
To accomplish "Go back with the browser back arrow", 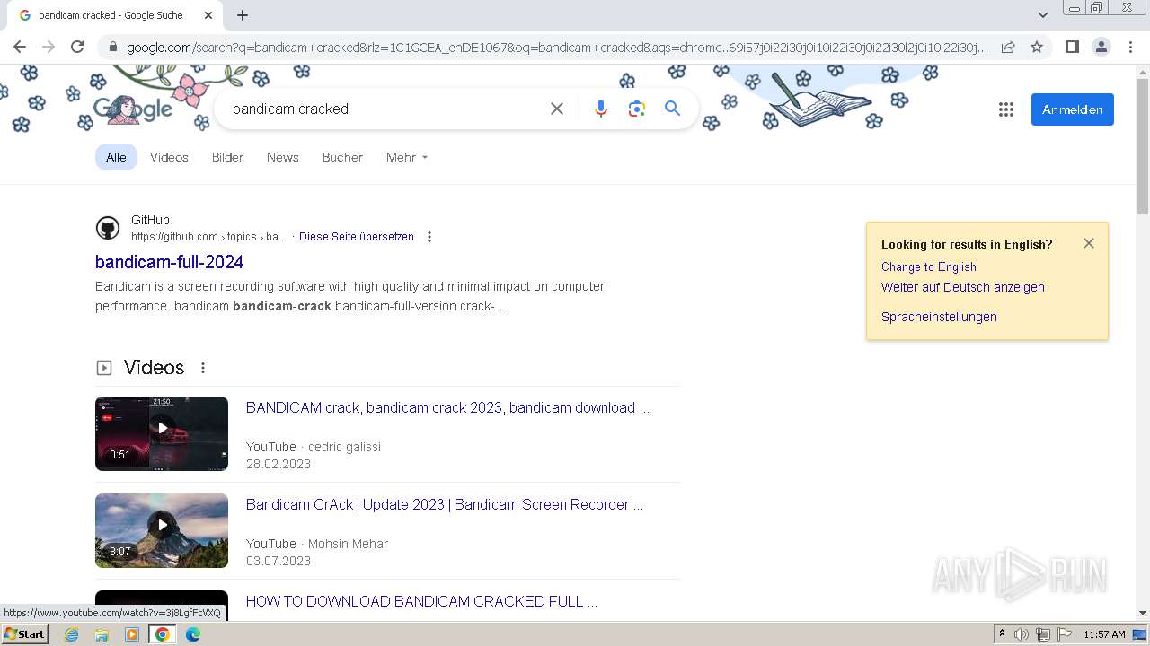I will point(20,47).
